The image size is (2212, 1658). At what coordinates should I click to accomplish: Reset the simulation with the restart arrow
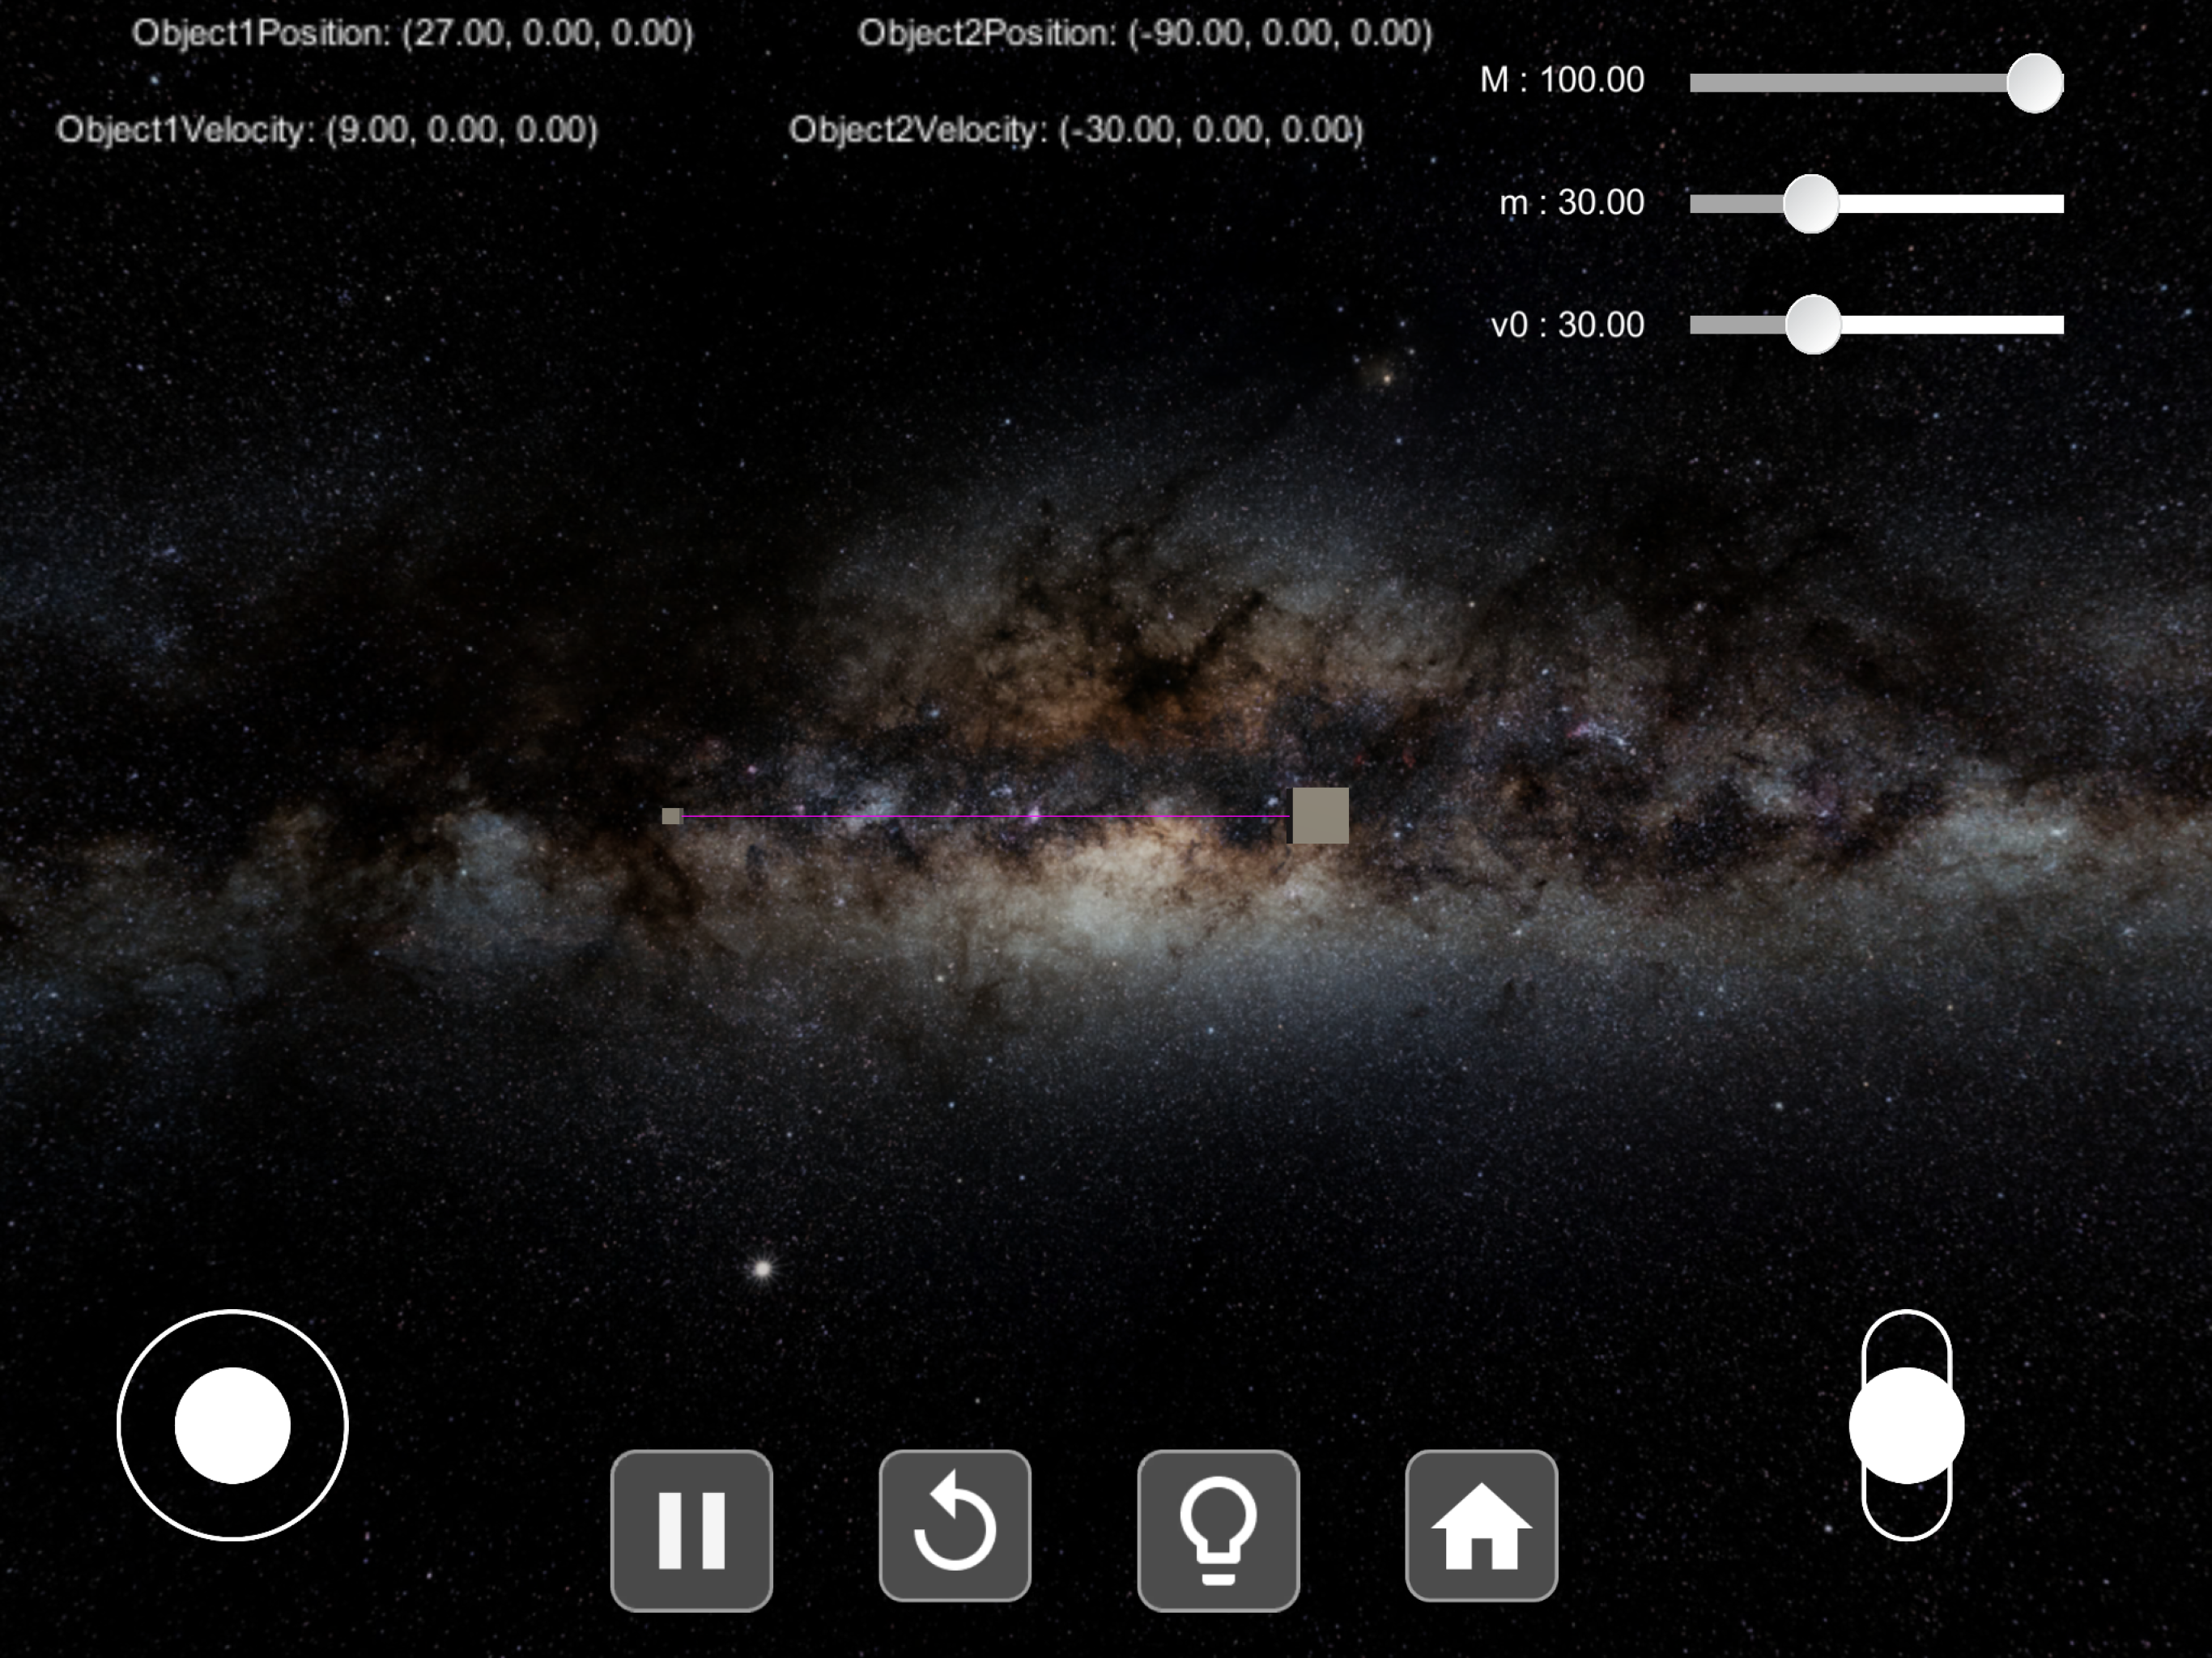(954, 1526)
